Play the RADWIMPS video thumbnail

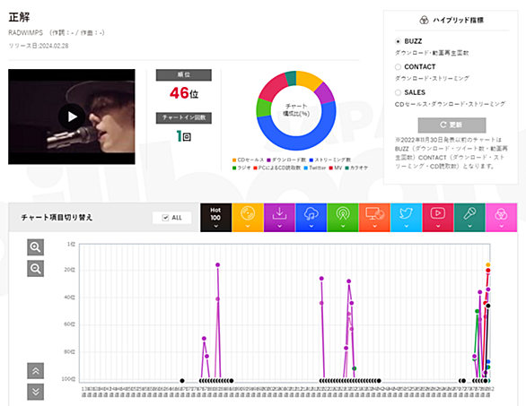click(x=72, y=117)
